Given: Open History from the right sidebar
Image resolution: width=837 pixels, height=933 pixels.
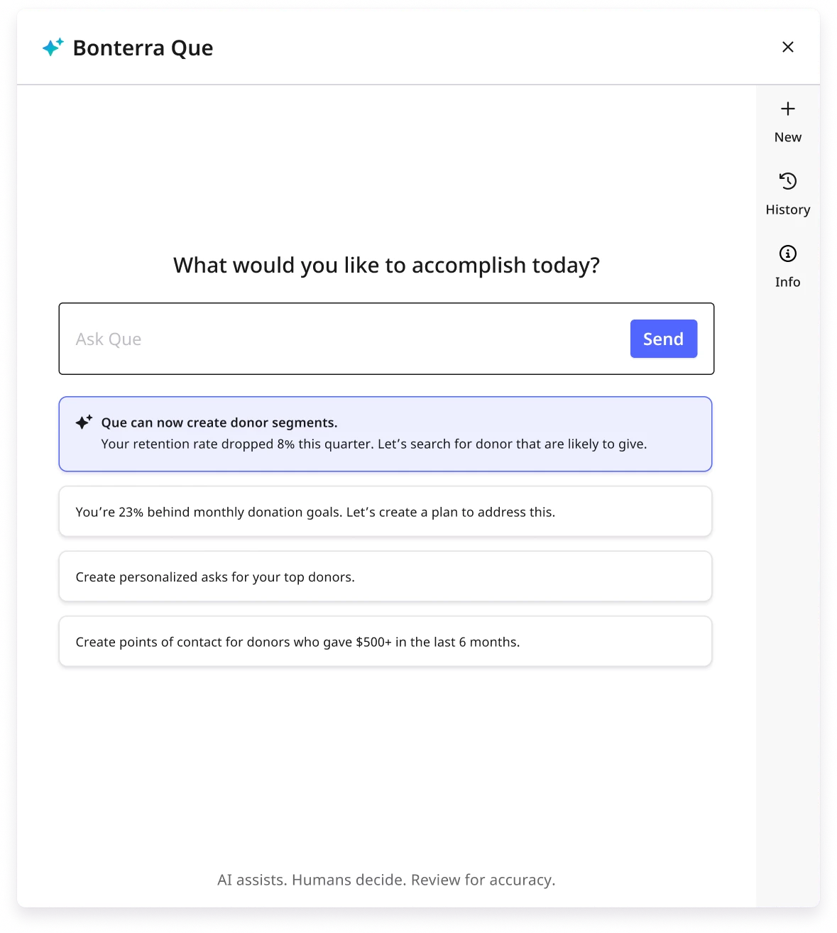Looking at the screenshot, I should 787,209.
